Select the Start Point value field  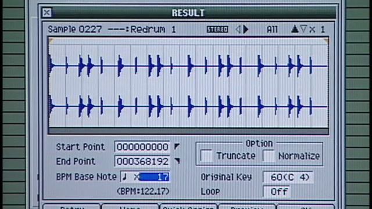pyautogui.click(x=142, y=147)
